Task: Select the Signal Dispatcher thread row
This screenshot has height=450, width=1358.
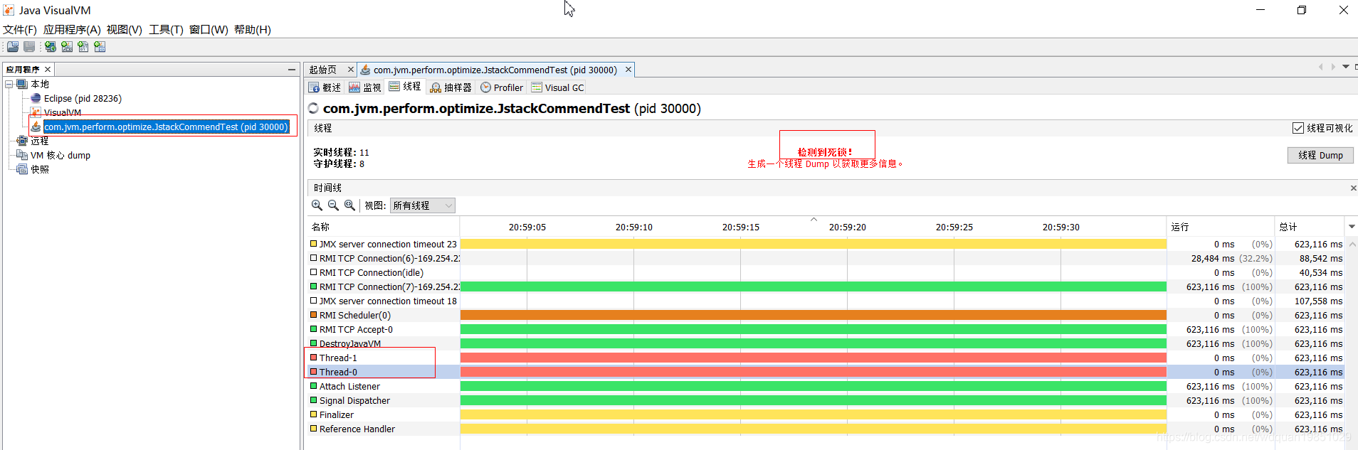Action: click(826, 400)
